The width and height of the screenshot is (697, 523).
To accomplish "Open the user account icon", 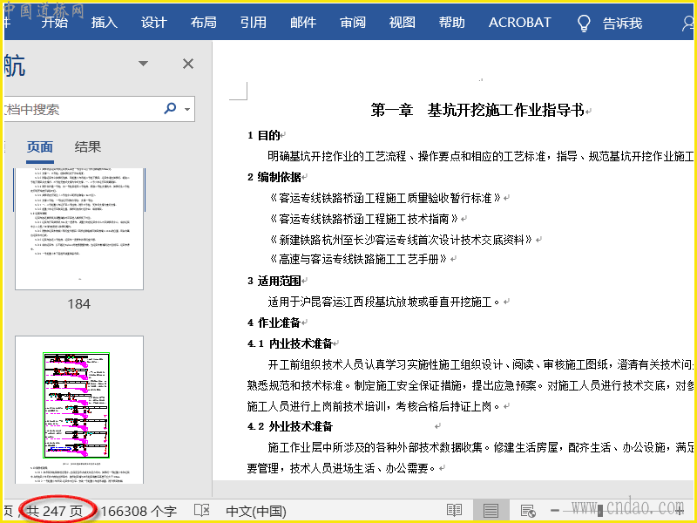I will pyautogui.click(x=687, y=24).
